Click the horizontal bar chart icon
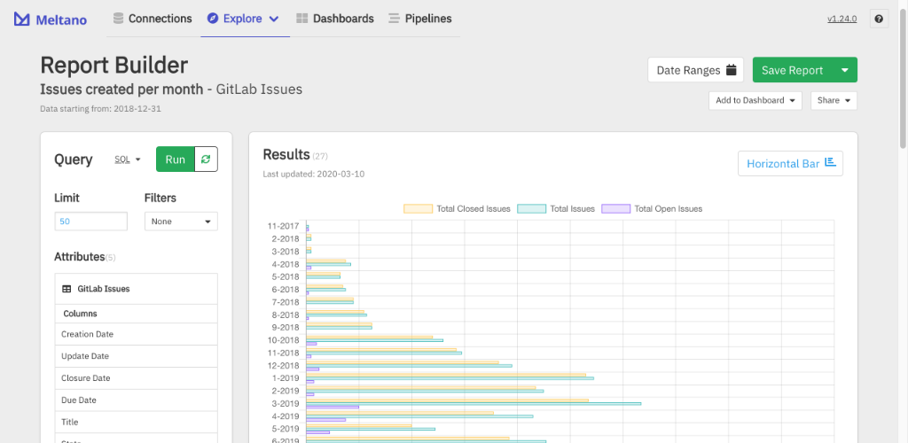908x443 pixels. coord(830,162)
